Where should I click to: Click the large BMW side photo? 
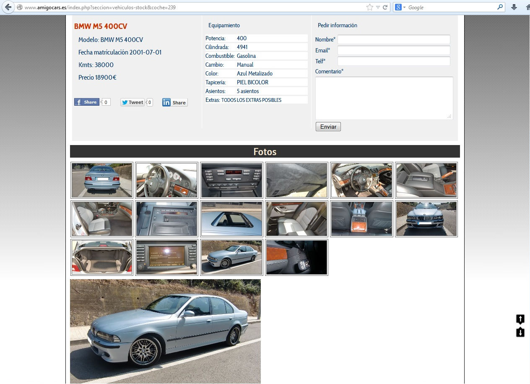165,332
